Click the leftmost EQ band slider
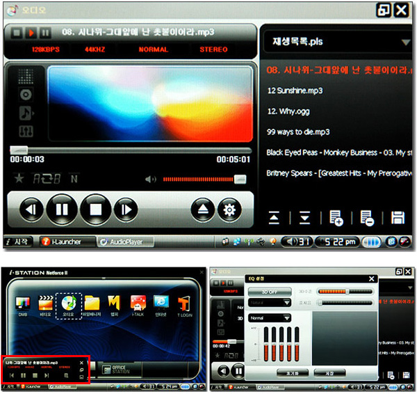This screenshot has width=417, height=394. click(x=266, y=344)
